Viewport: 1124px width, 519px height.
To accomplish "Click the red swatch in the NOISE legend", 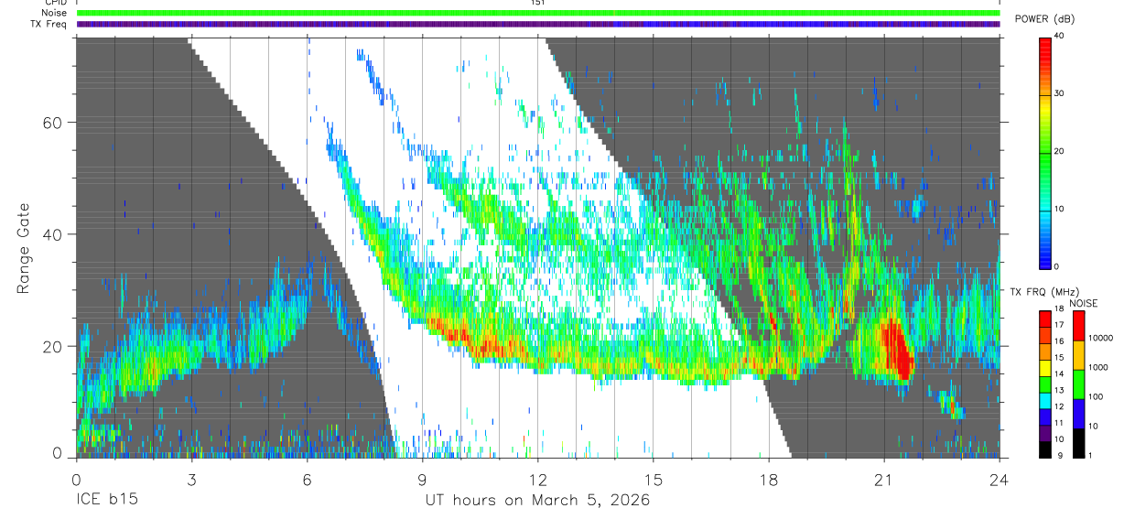I will click(1079, 327).
